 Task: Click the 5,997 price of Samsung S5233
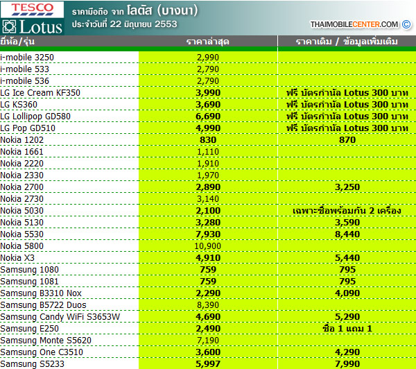[x=208, y=363]
